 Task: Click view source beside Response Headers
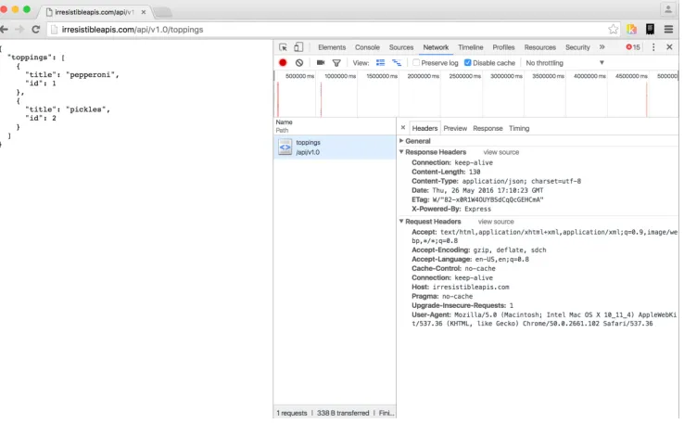pos(500,152)
